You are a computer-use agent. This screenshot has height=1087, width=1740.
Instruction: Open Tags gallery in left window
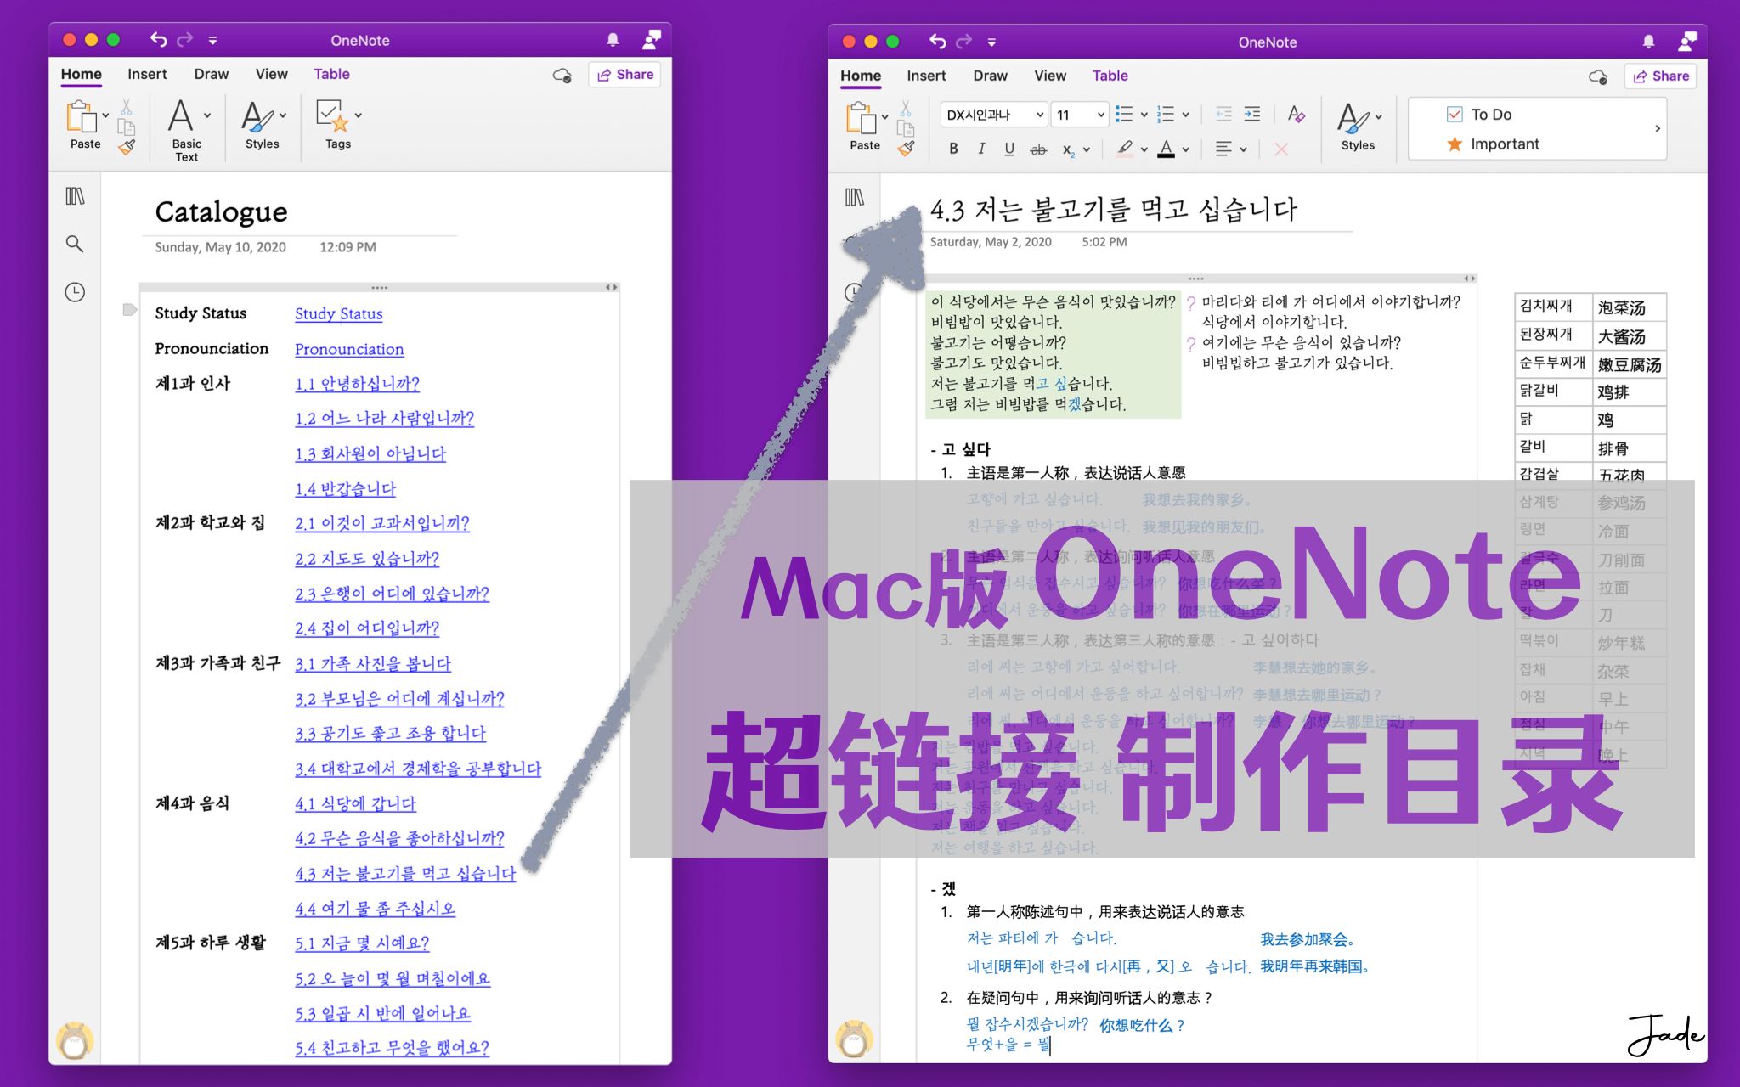tap(338, 125)
